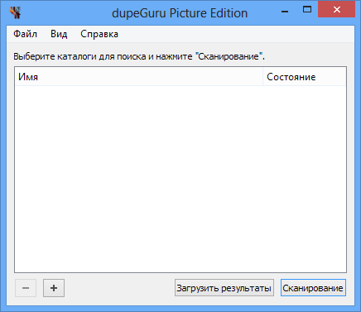The width and height of the screenshot is (361, 312).
Task: Maximize the dupeGuru window
Action: (x=307, y=10)
